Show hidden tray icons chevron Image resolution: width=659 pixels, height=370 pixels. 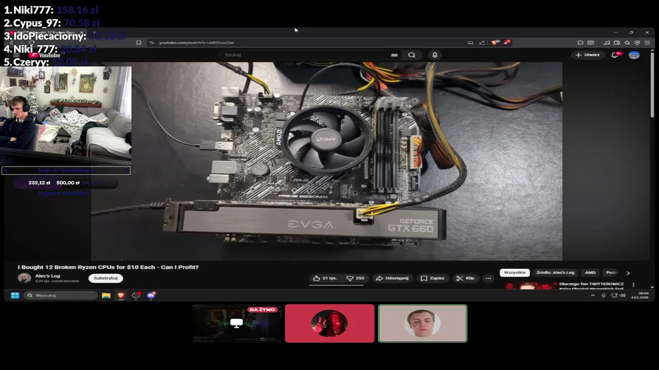point(593,295)
